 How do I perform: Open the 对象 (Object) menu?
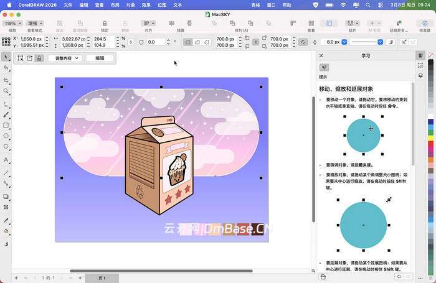point(130,5)
